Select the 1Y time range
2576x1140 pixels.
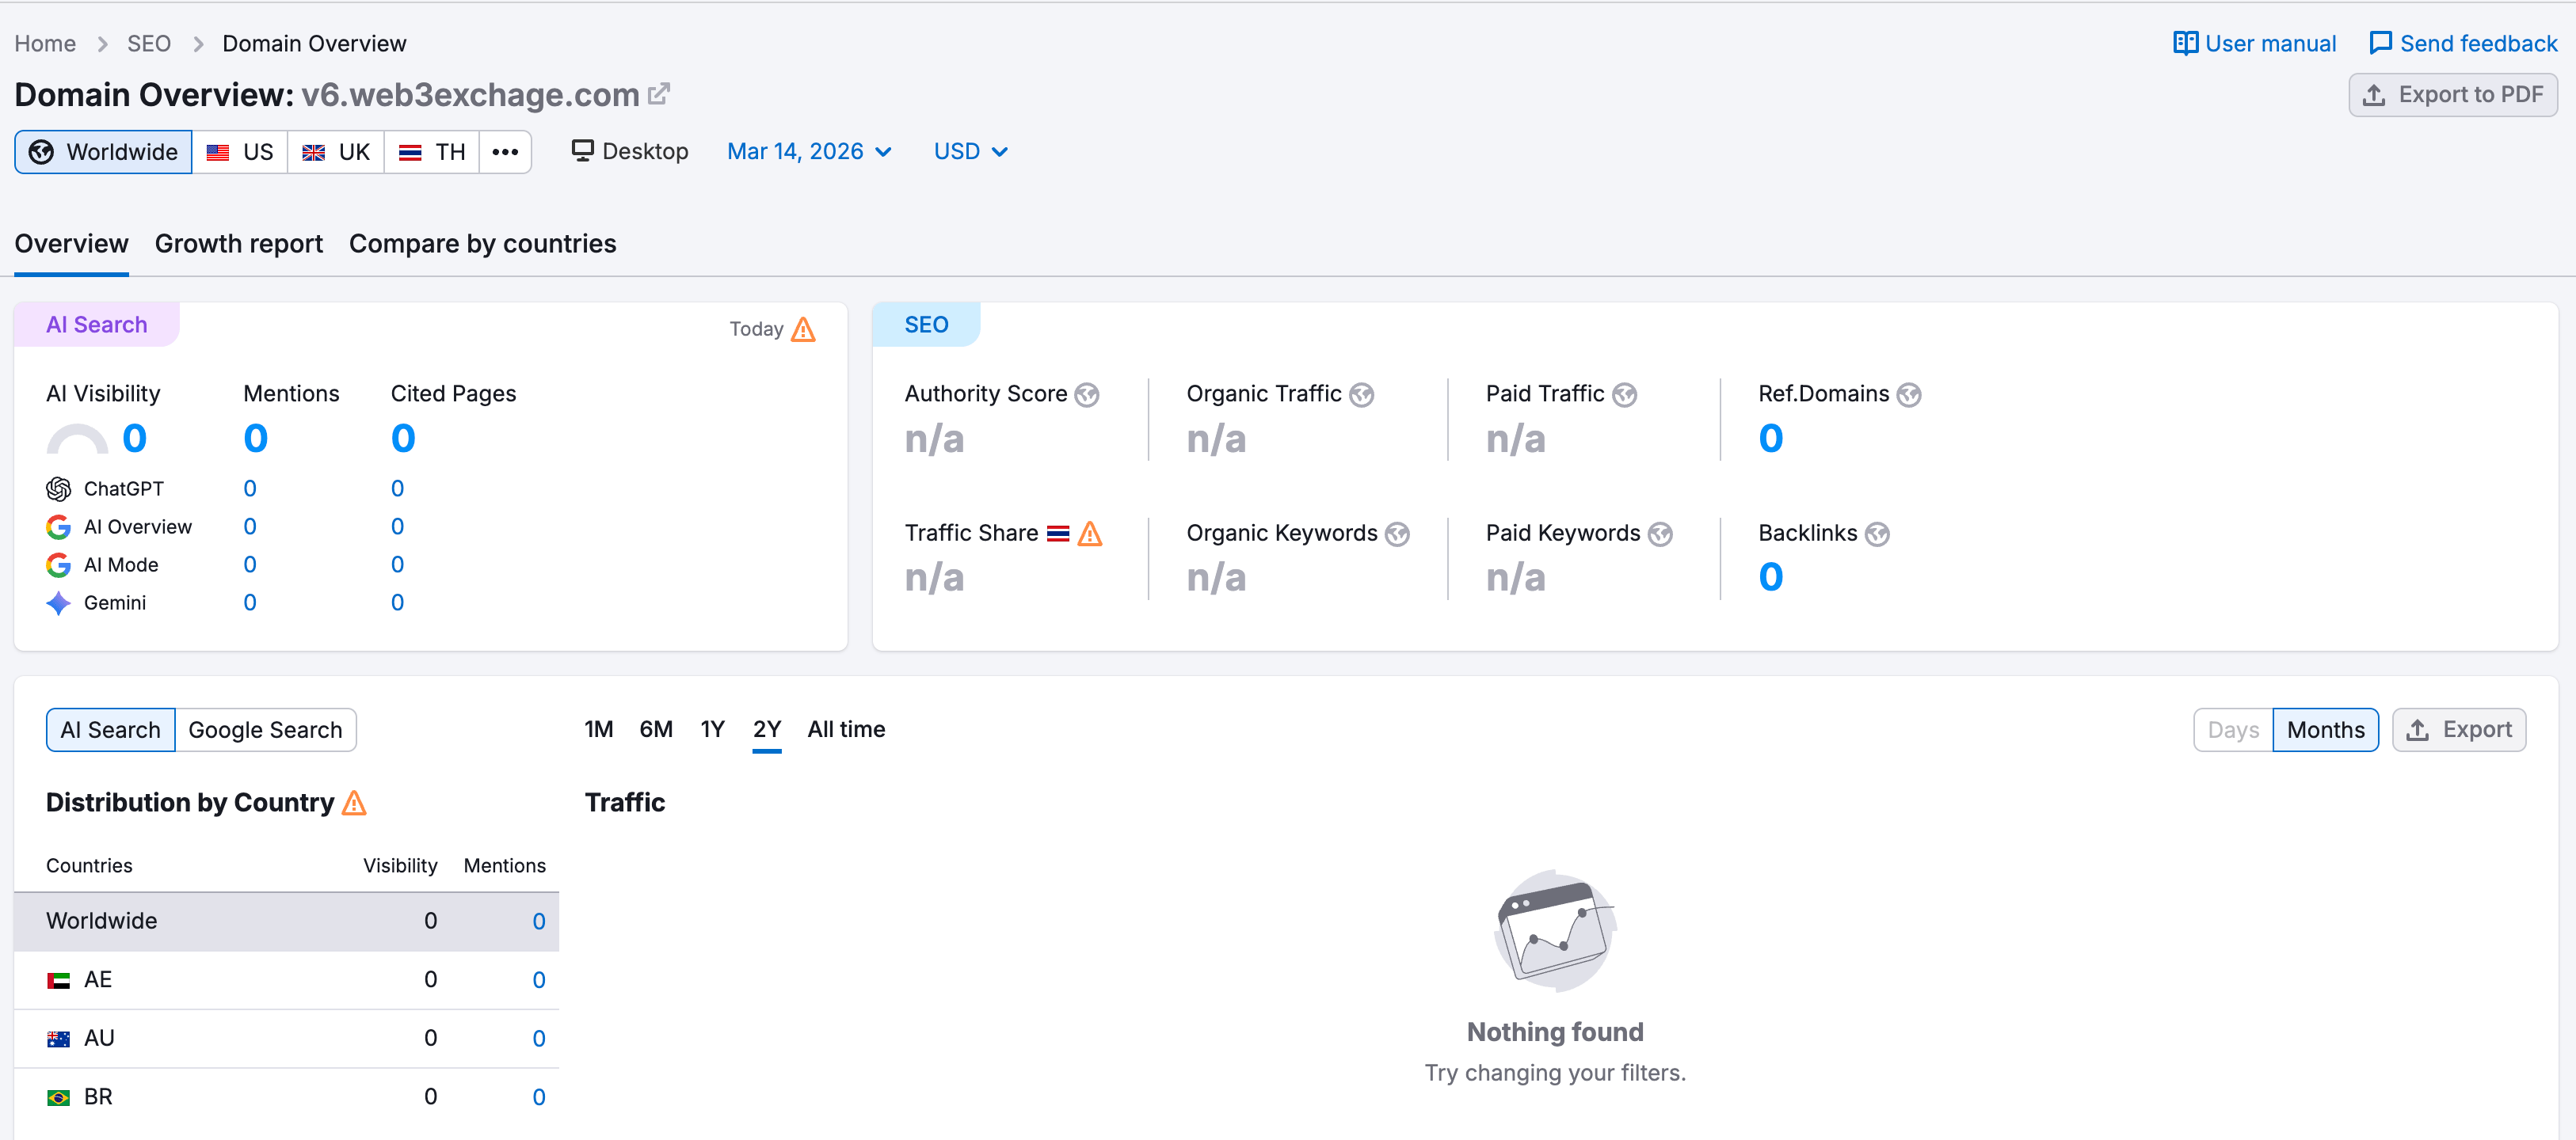coord(712,729)
